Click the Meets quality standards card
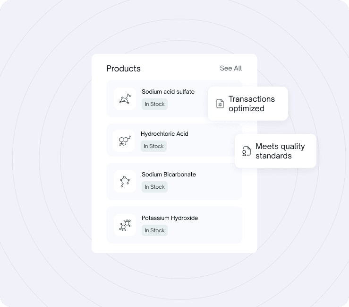Image resolution: width=349 pixels, height=307 pixels. (275, 151)
